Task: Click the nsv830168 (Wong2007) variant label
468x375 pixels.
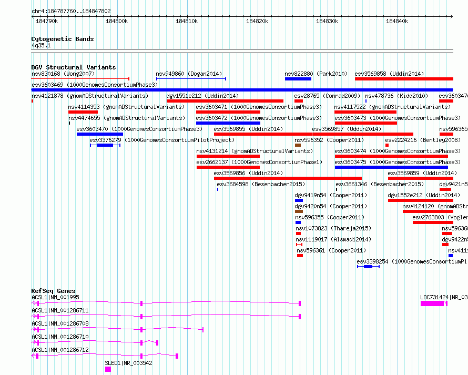Action: coord(63,74)
